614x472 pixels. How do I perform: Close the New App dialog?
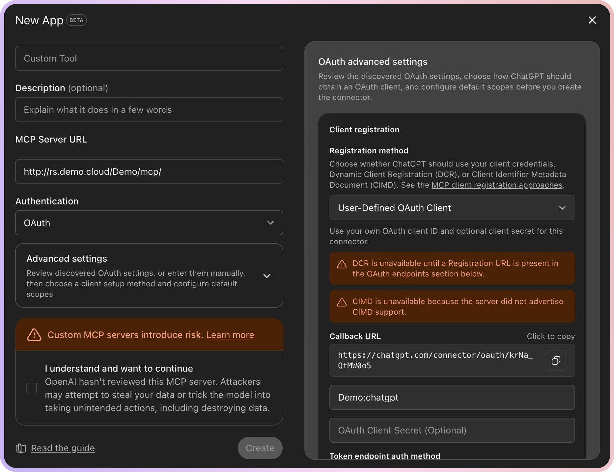click(592, 20)
